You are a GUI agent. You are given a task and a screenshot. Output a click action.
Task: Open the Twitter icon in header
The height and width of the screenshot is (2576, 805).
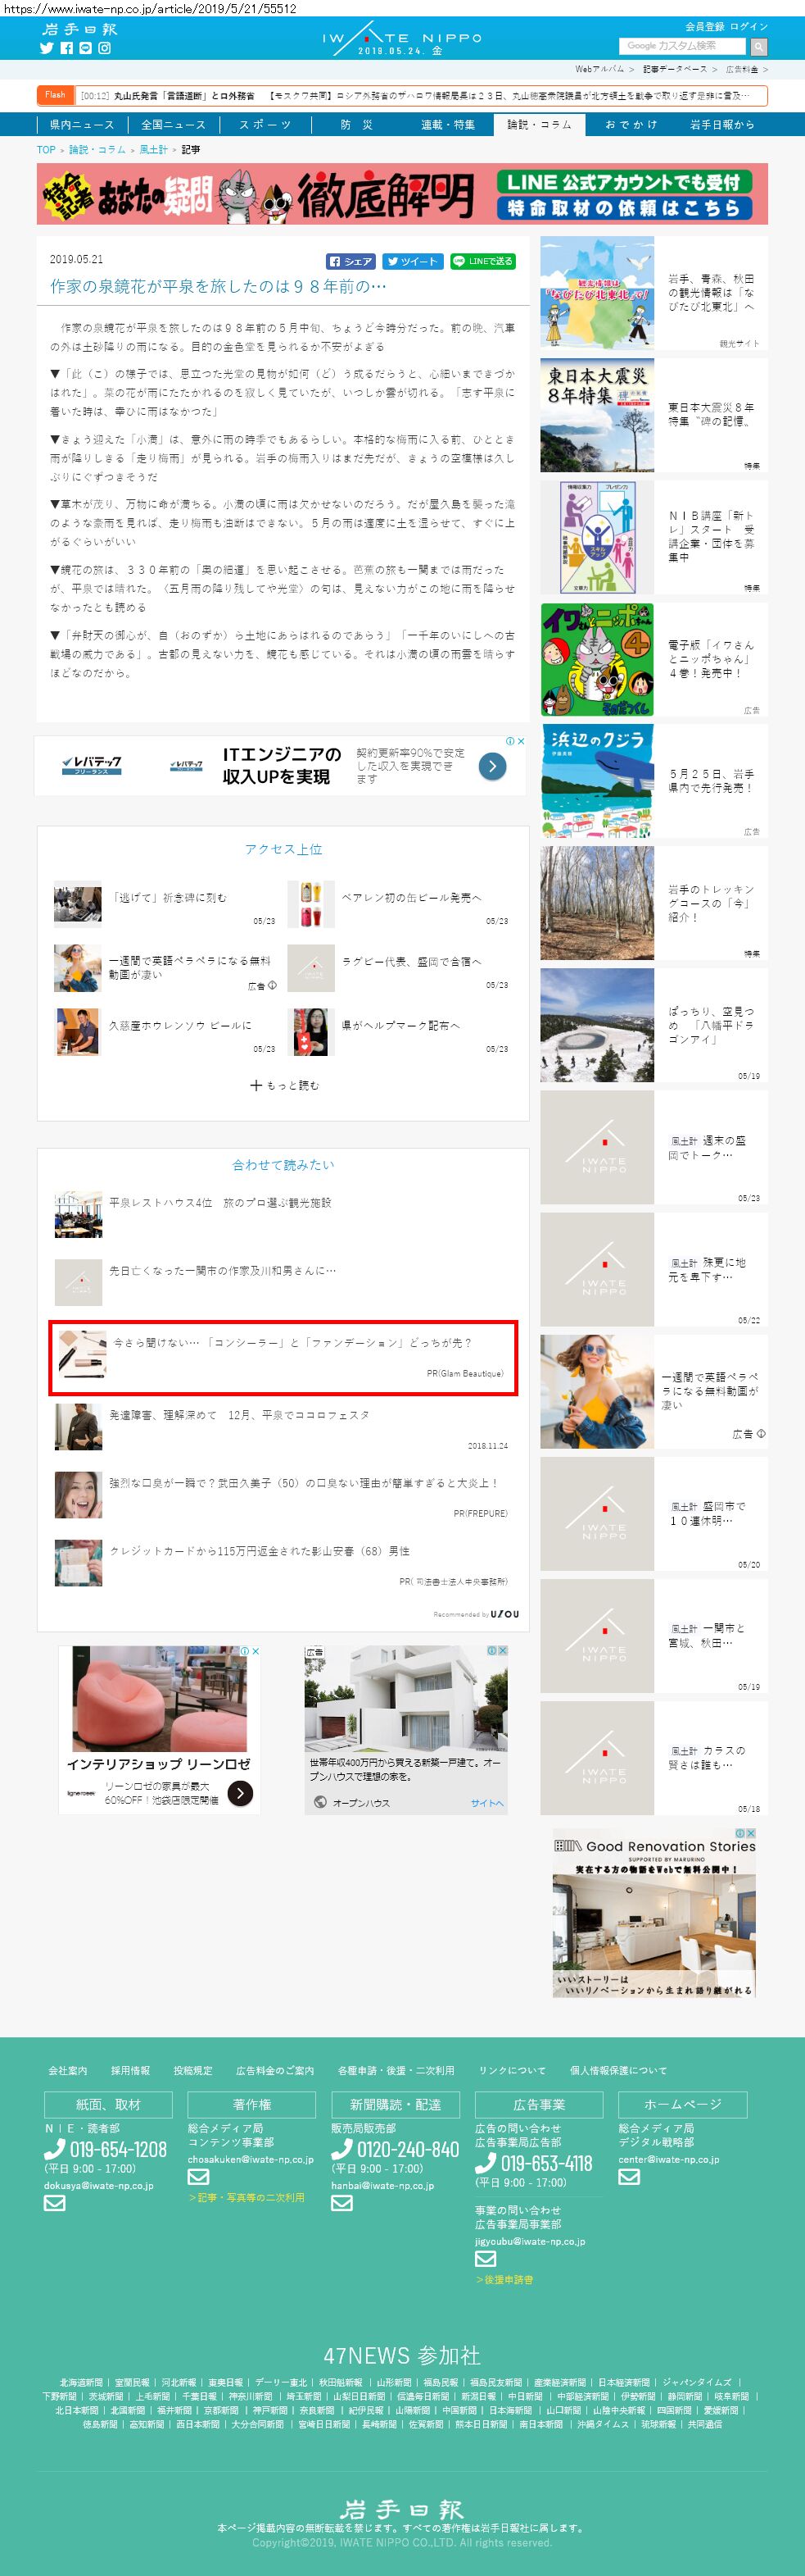coord(46,48)
